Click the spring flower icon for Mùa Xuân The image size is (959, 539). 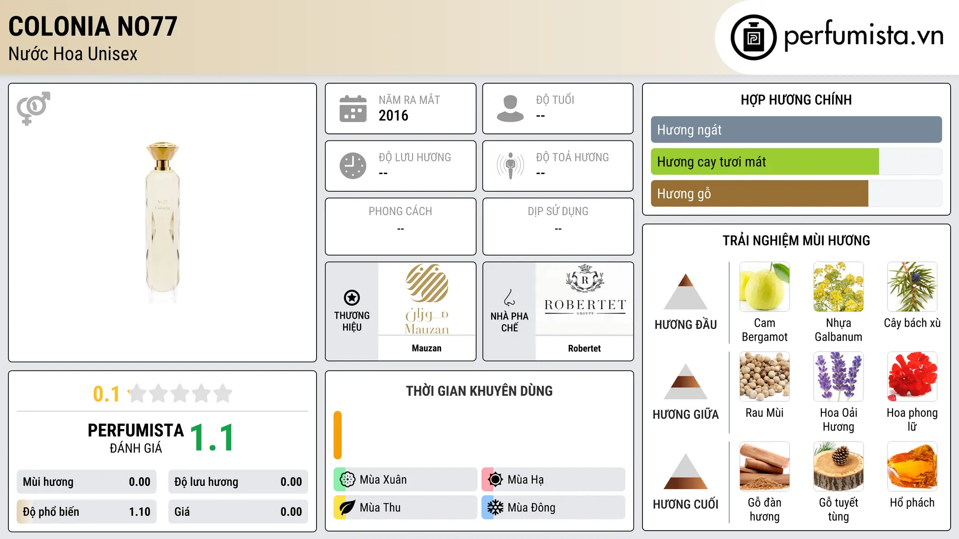pyautogui.click(x=347, y=480)
